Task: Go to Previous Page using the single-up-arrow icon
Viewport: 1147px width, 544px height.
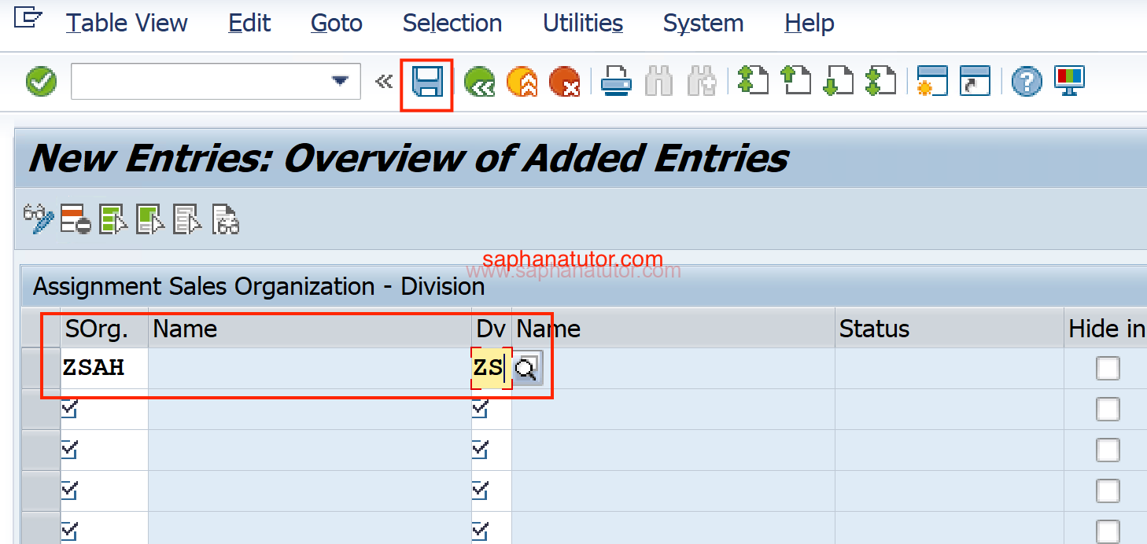Action: [795, 81]
